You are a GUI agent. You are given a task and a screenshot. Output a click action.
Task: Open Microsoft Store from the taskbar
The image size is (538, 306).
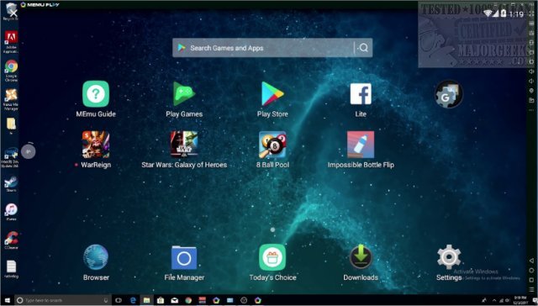161,300
